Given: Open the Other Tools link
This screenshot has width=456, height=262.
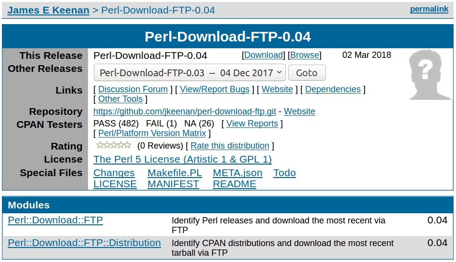Looking at the screenshot, I should coord(120,99).
